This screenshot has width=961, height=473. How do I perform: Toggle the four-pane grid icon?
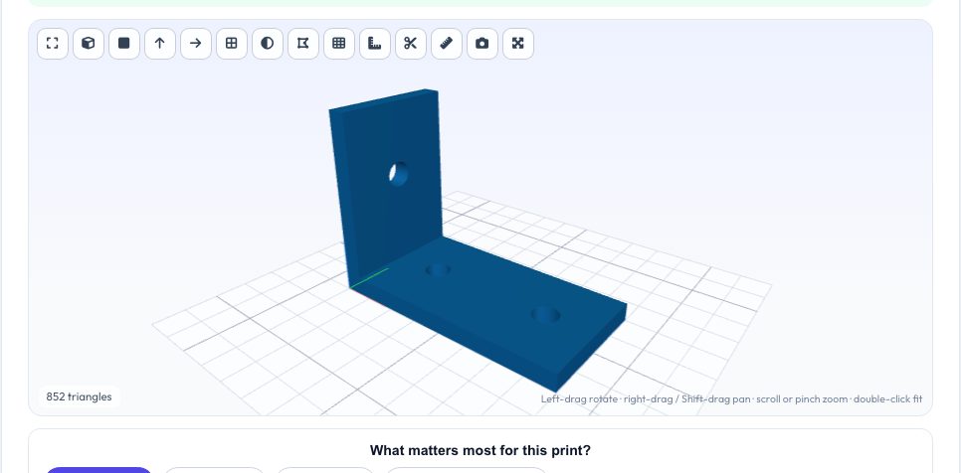point(232,44)
